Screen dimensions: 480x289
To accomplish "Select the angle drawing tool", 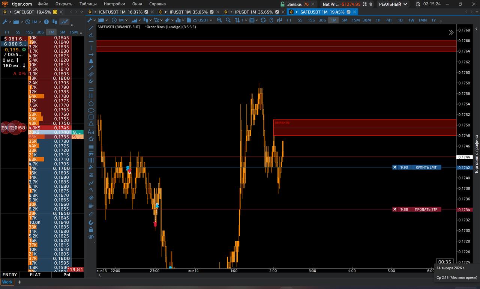I will (91, 35).
